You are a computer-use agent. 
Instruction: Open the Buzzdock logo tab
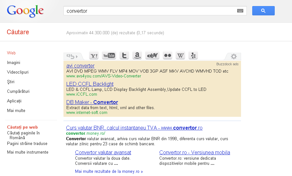(x=73, y=56)
